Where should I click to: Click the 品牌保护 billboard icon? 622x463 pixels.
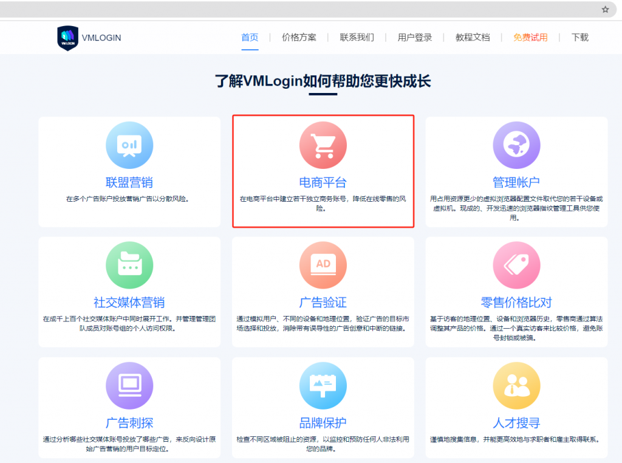tap(323, 386)
